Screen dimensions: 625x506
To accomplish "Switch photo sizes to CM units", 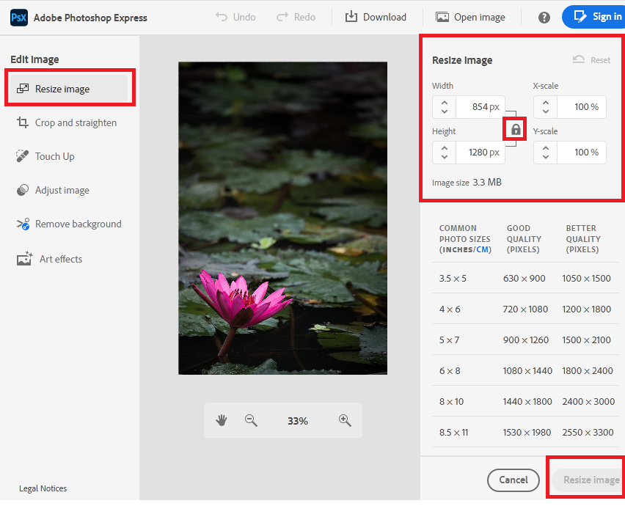I will (x=483, y=250).
